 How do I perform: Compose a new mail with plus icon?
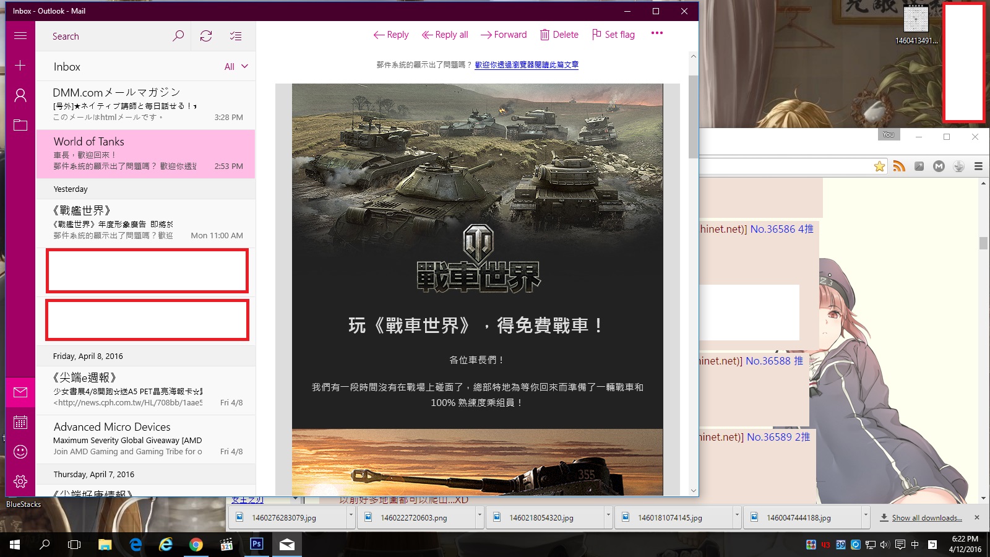coord(20,66)
